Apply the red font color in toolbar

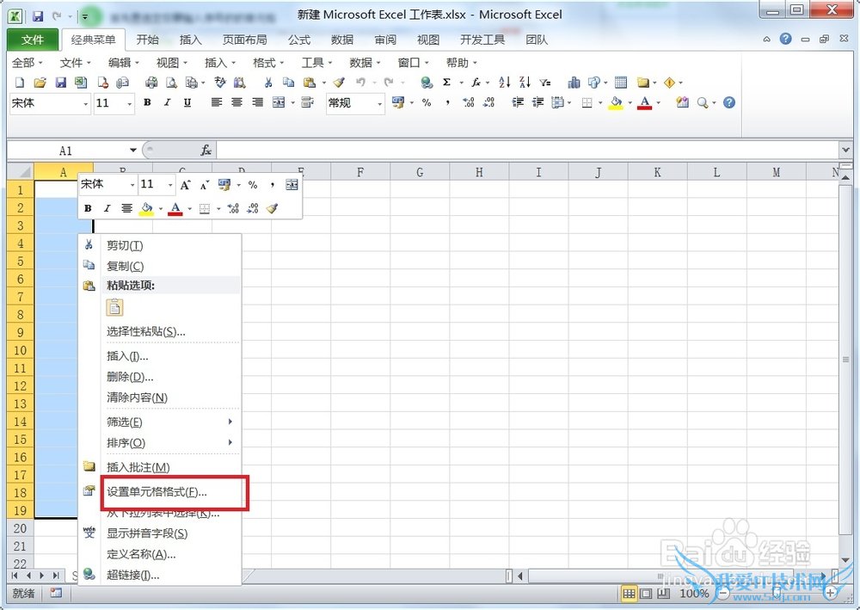point(645,102)
